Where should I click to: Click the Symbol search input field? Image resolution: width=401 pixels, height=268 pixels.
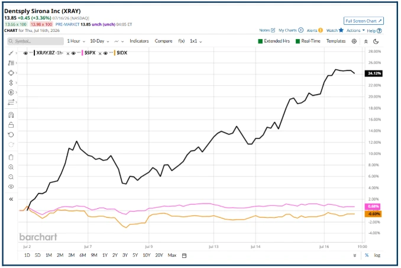coord(35,41)
